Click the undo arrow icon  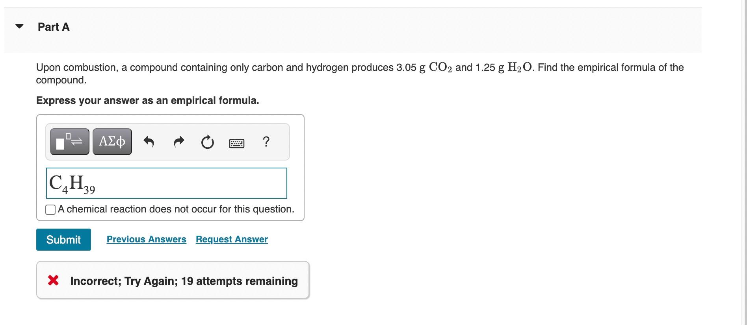(x=149, y=142)
